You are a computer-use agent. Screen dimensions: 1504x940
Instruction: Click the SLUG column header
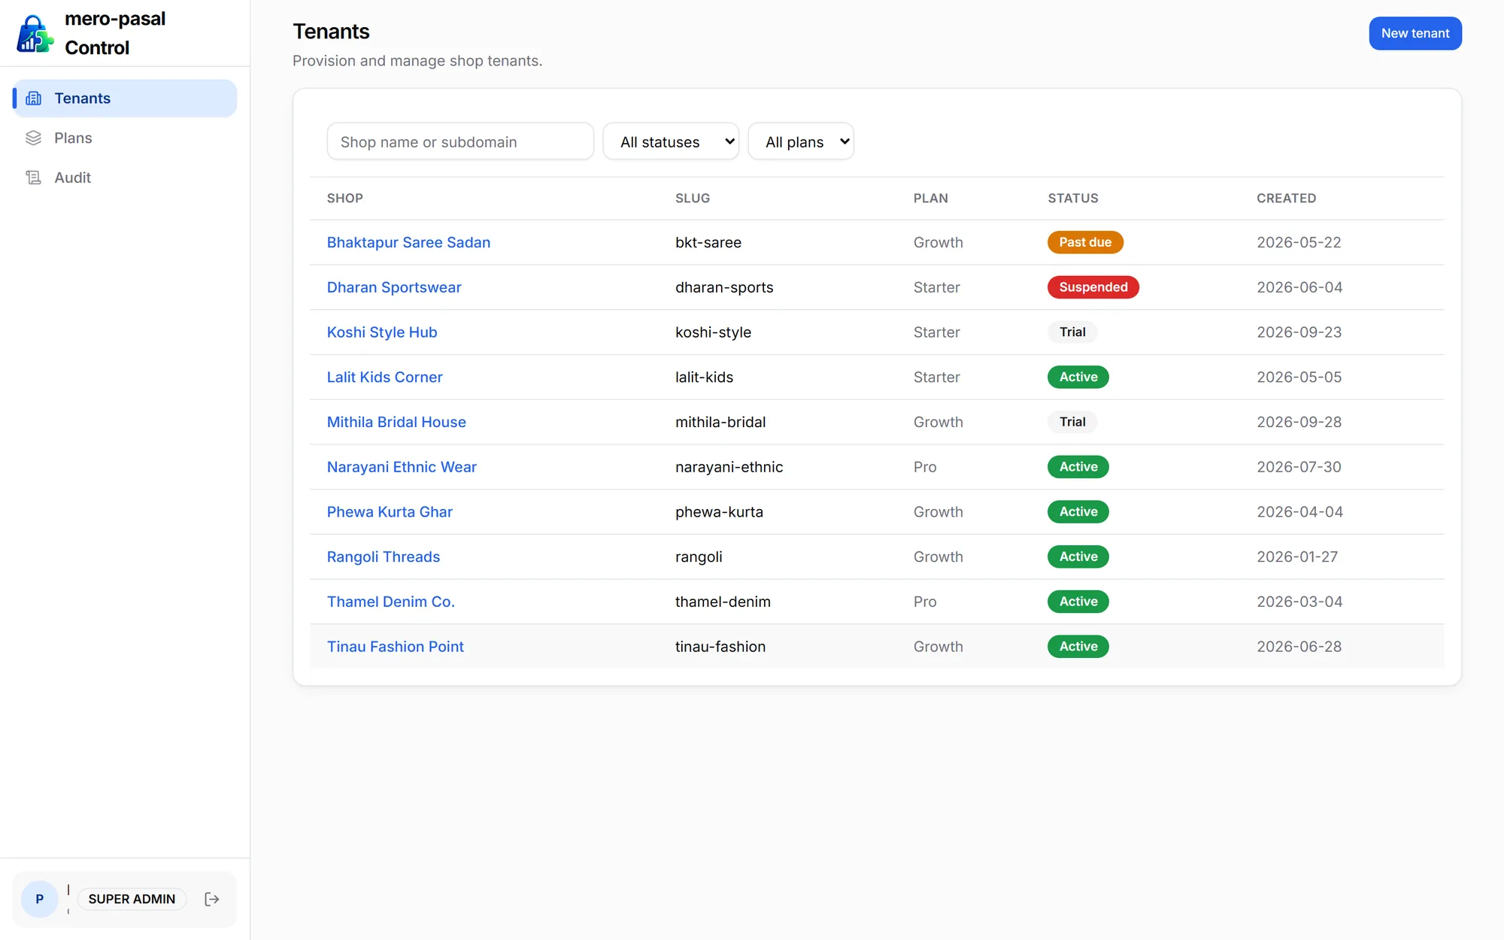coord(693,199)
